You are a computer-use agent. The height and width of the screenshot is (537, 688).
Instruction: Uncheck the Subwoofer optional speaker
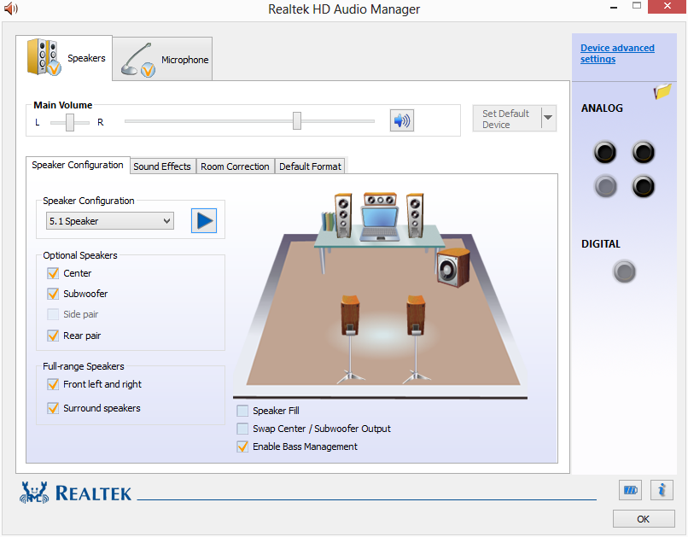[x=53, y=294]
